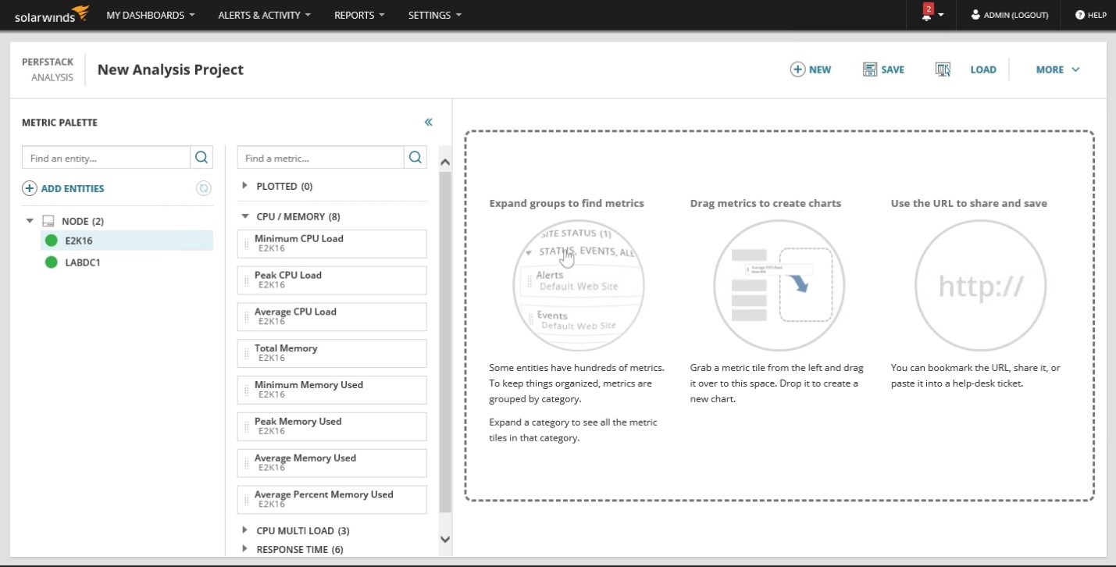Open the Alerts & Activity menu
This screenshot has height=567, width=1116.
(265, 15)
